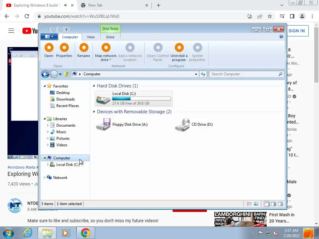Click the Local Disk usage bar

[141, 99]
